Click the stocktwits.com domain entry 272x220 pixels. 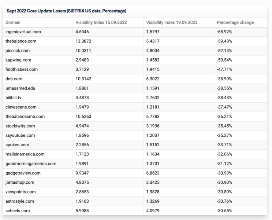(x=20, y=126)
